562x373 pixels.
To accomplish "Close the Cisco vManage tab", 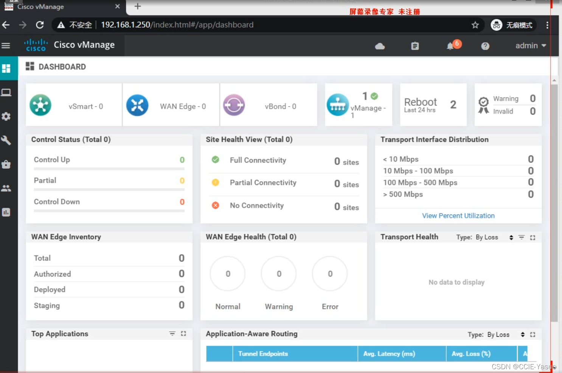I will tap(117, 6).
